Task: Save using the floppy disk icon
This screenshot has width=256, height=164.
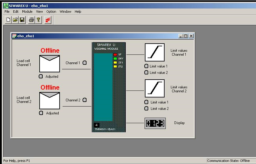Action: pyautogui.click(x=22, y=20)
